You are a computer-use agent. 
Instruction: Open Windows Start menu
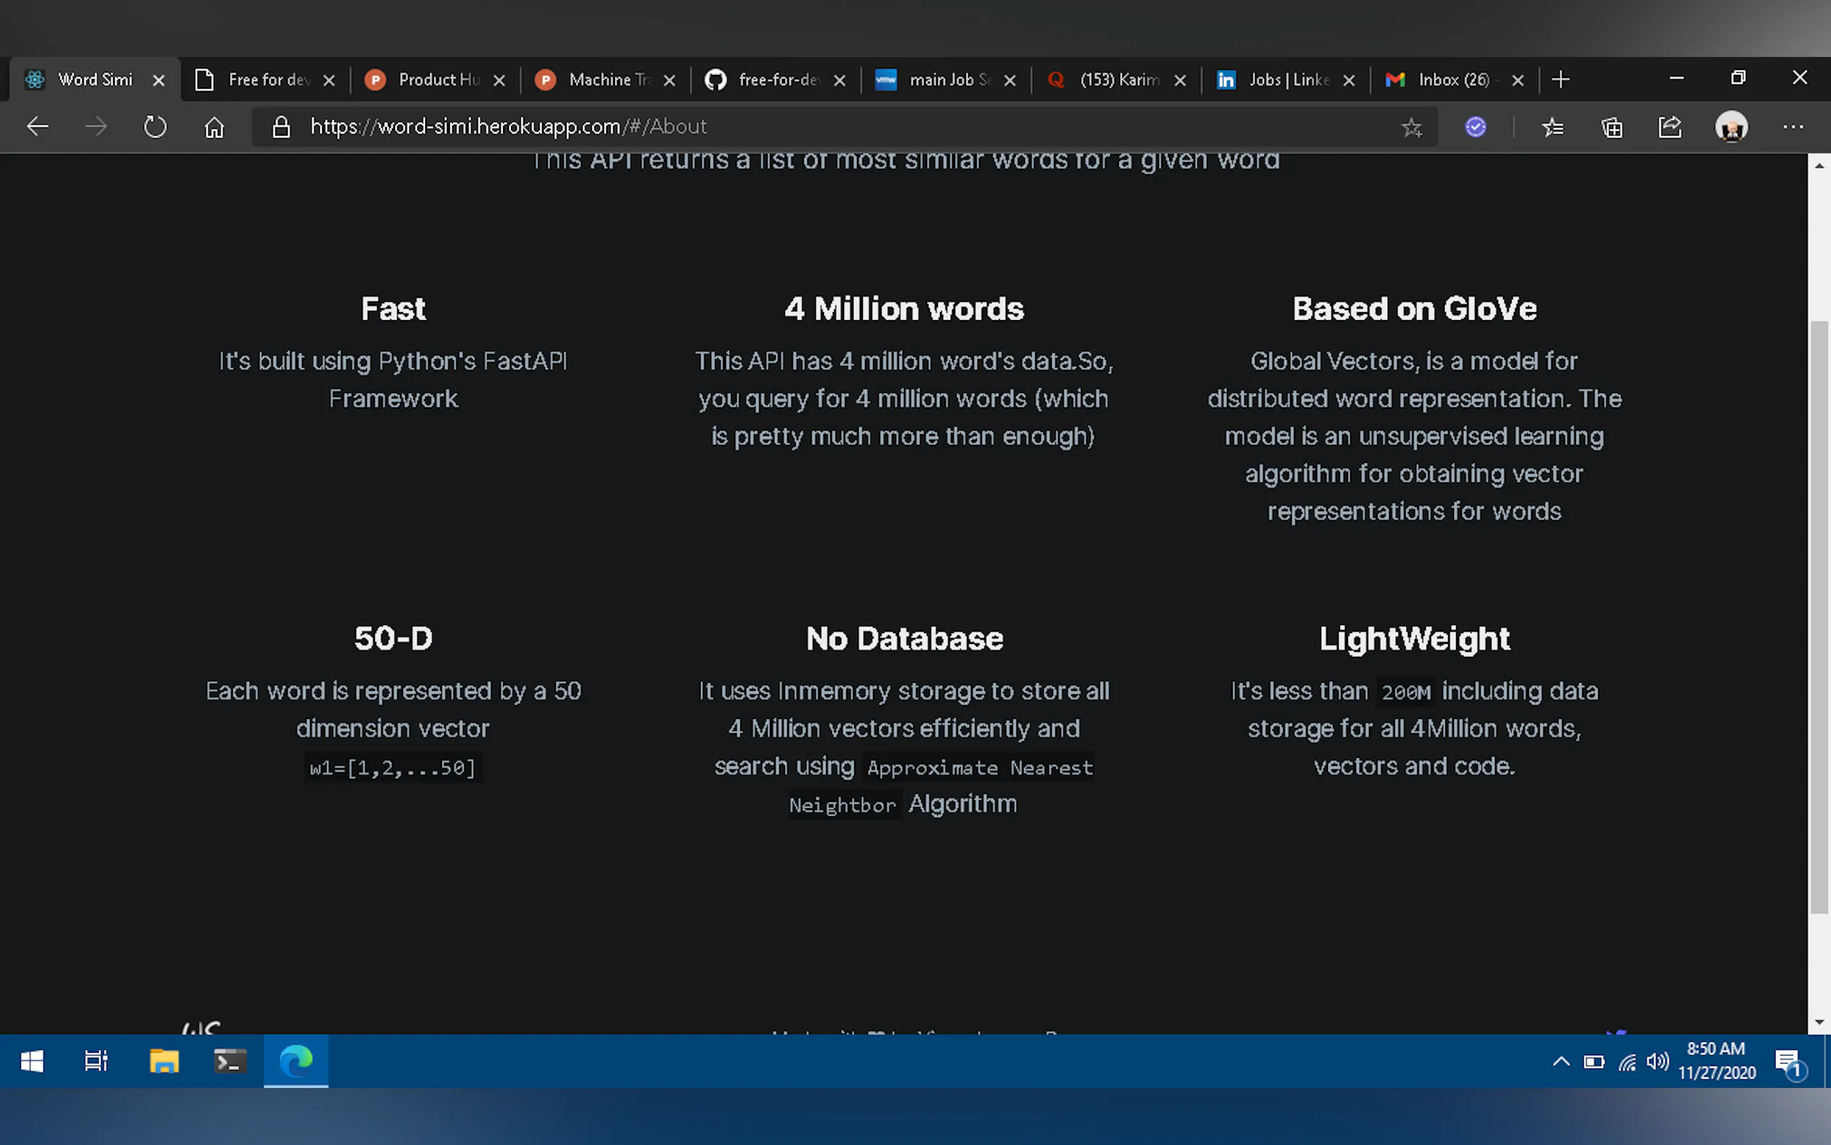[32, 1061]
